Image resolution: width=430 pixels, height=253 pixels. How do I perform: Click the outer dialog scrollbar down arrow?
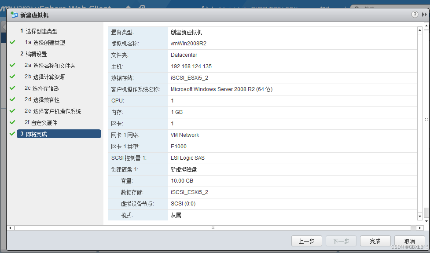tap(426, 221)
